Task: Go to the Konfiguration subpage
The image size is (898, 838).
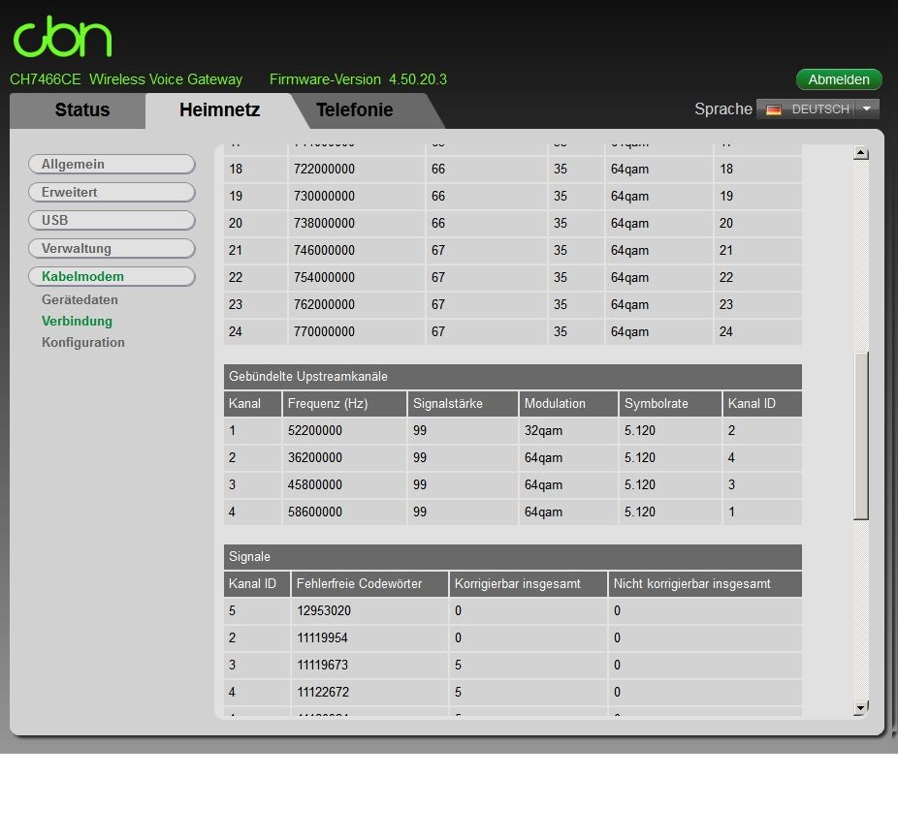Action: (x=83, y=342)
